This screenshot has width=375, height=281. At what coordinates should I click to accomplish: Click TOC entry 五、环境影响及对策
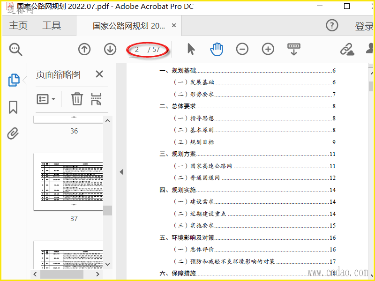click(x=247, y=237)
